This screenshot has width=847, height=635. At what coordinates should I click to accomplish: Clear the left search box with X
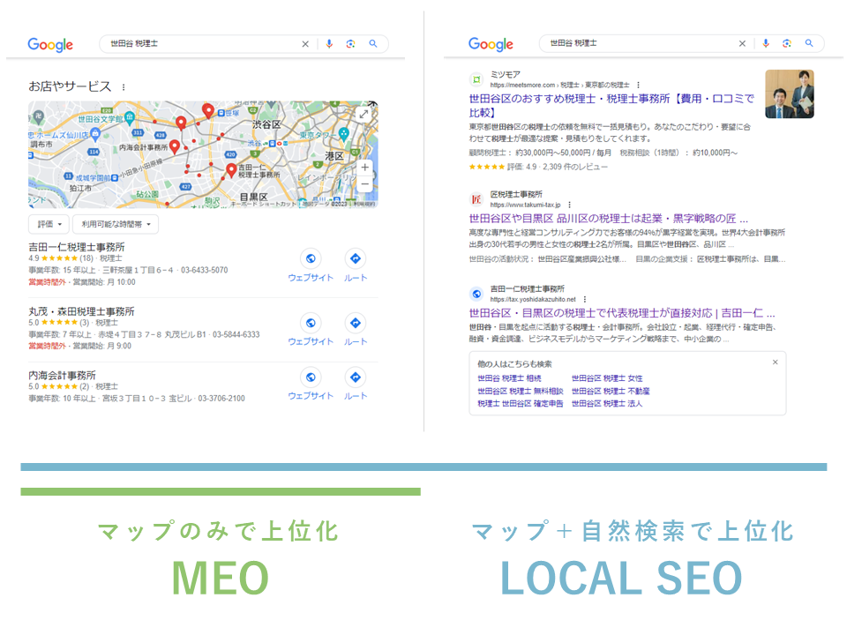coord(305,44)
